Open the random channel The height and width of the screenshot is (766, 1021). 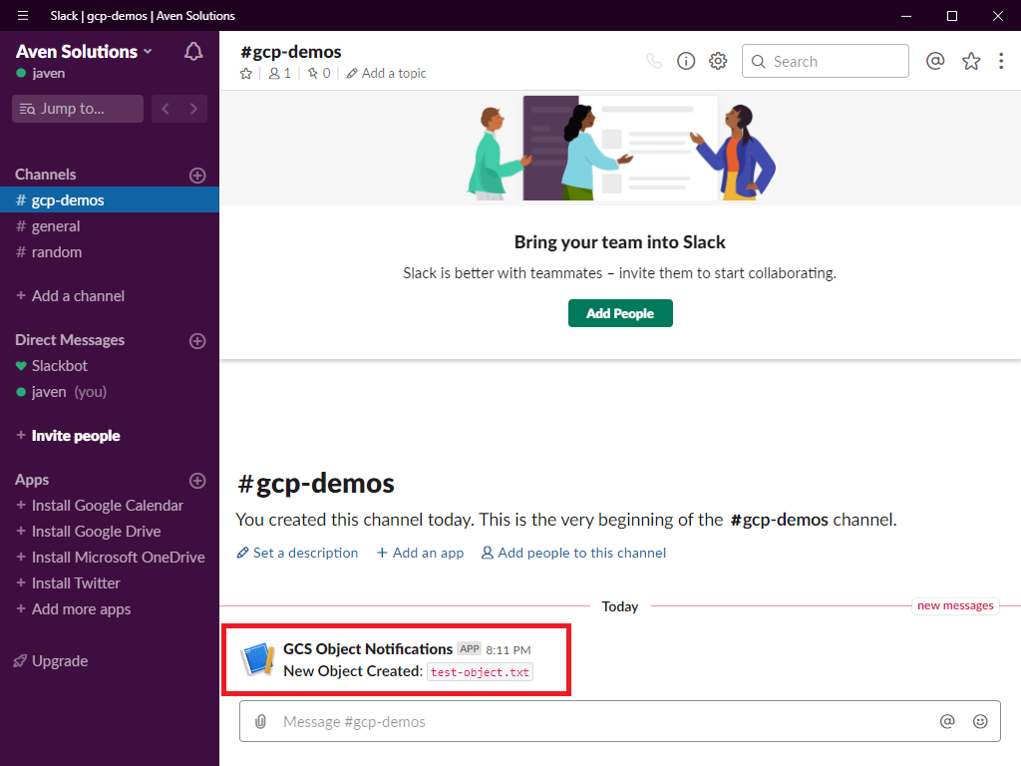pyautogui.click(x=110, y=252)
